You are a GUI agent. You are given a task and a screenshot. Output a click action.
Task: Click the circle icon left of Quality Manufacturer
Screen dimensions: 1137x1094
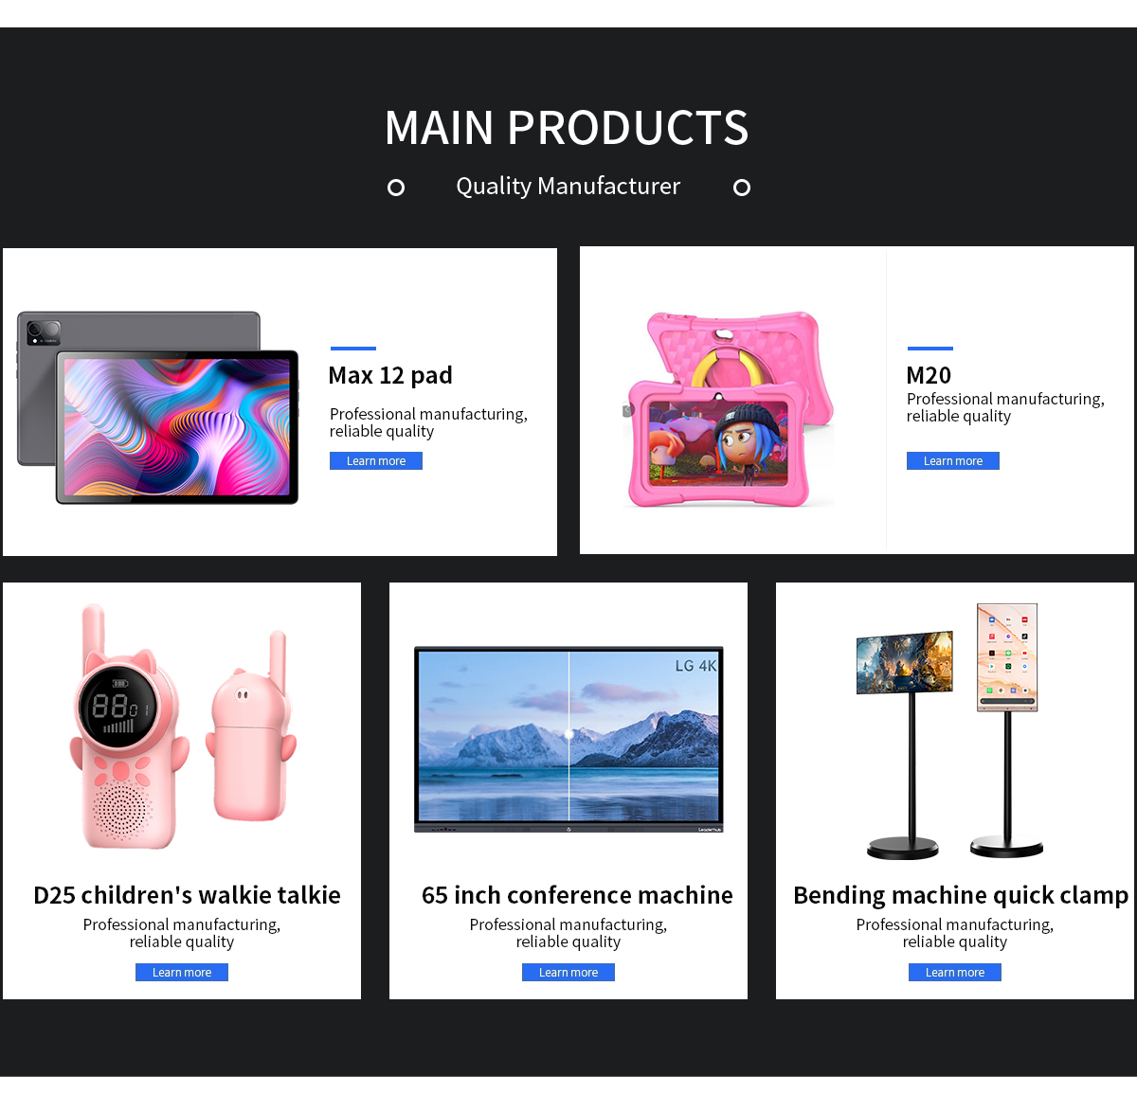coord(396,188)
